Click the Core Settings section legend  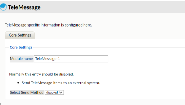21,47
